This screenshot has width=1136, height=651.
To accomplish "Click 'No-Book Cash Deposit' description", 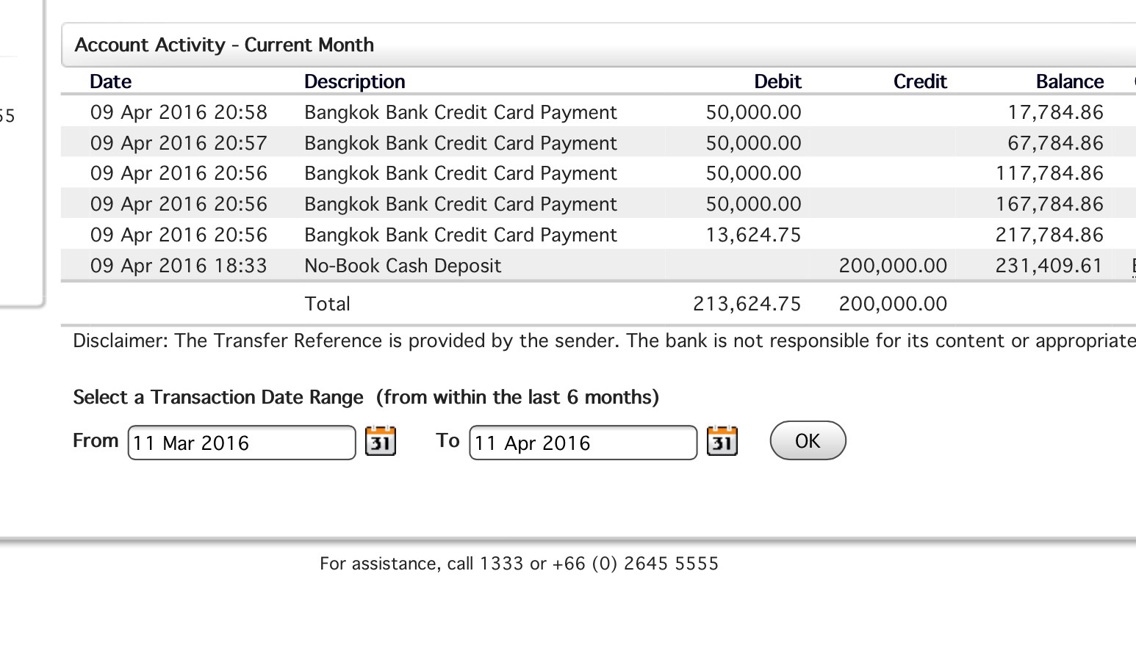I will pos(403,266).
